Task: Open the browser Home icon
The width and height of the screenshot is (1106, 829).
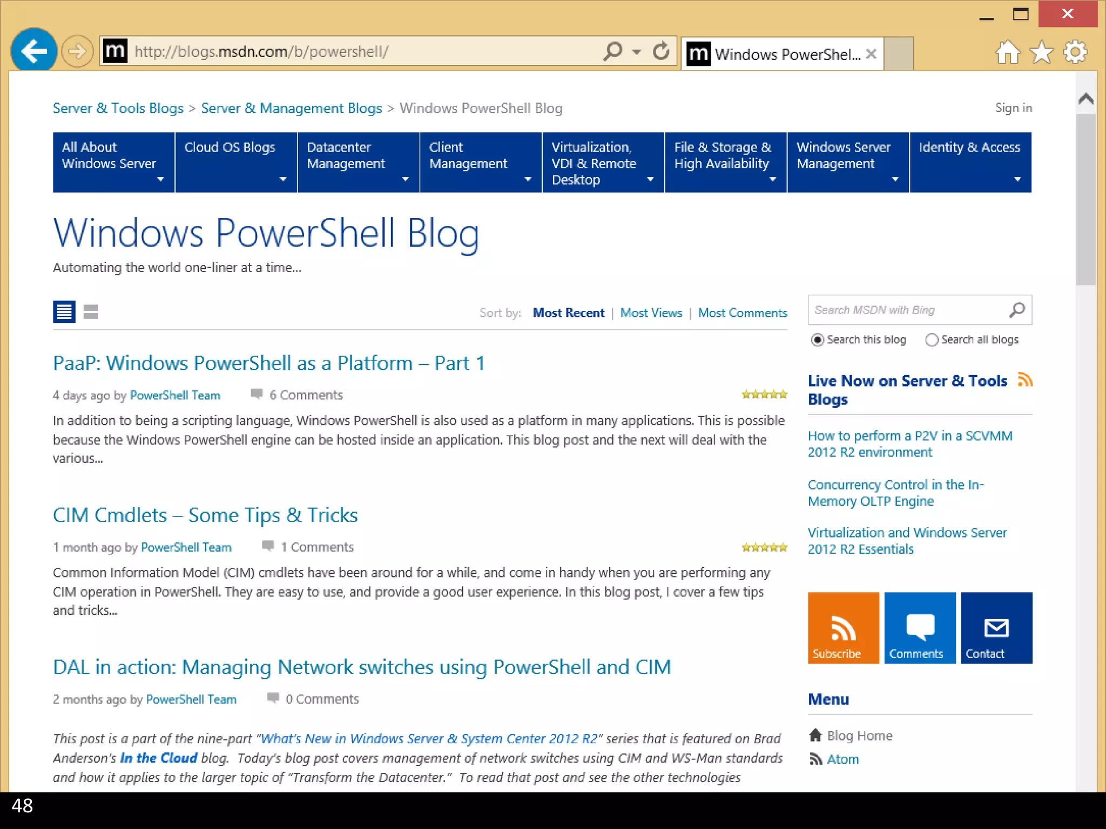Action: [x=1007, y=52]
